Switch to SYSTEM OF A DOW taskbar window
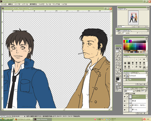Screen dimensions: 151x121 (x=23, y=119)
